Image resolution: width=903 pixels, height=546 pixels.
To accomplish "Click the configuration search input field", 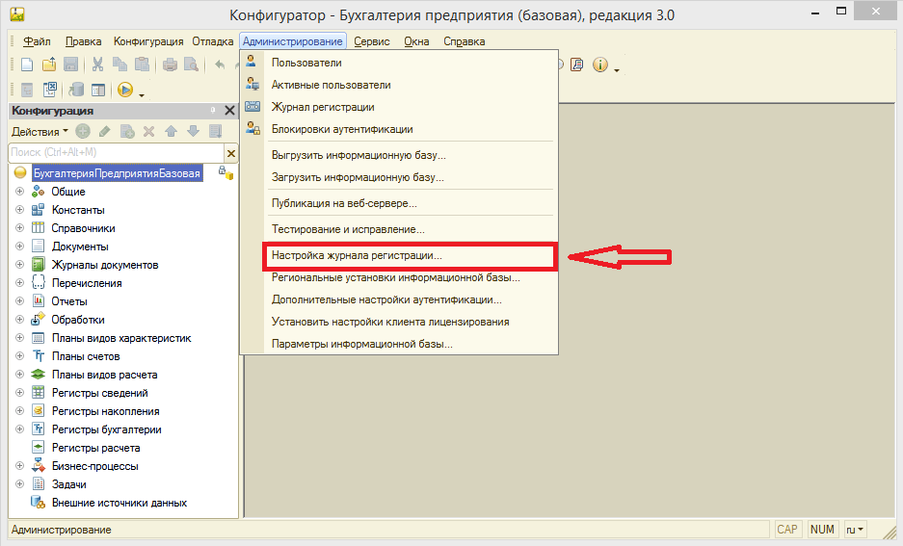I will tap(115, 153).
